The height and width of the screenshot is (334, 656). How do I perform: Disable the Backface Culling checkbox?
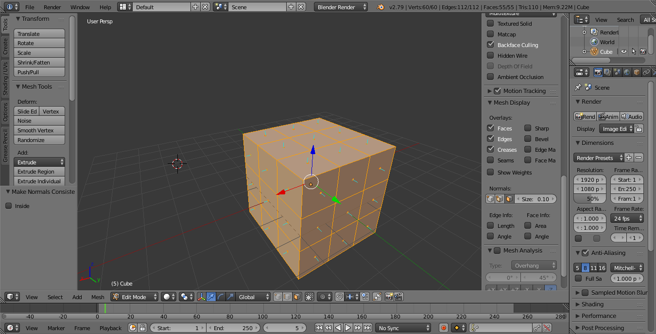490,45
